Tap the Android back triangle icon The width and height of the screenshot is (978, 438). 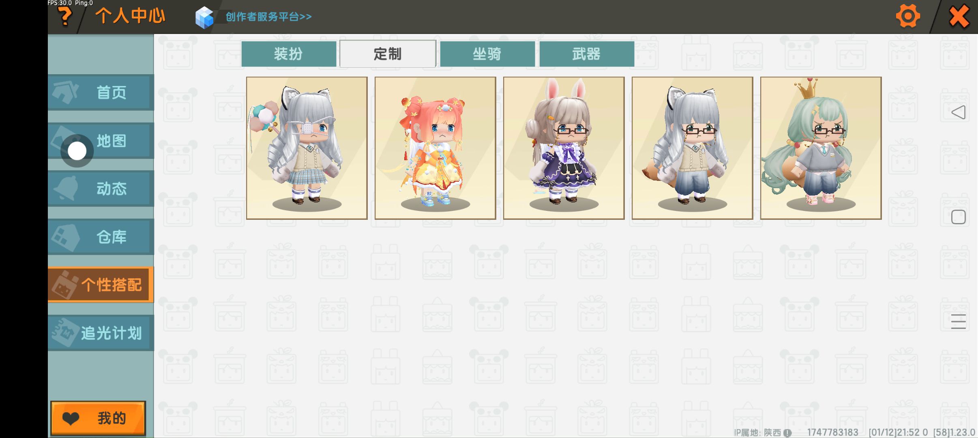958,112
